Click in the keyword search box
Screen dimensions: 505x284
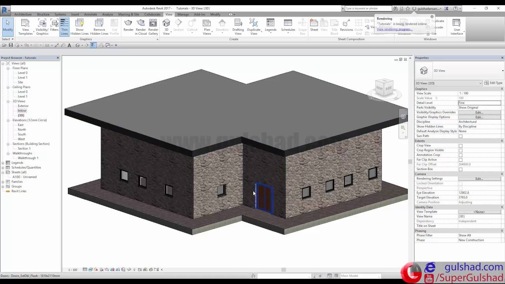point(368,8)
